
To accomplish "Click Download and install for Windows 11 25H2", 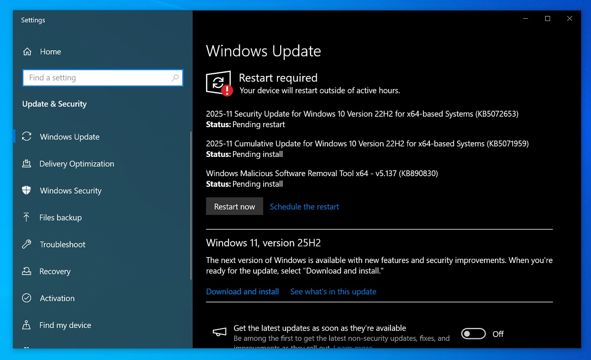I will point(242,291).
